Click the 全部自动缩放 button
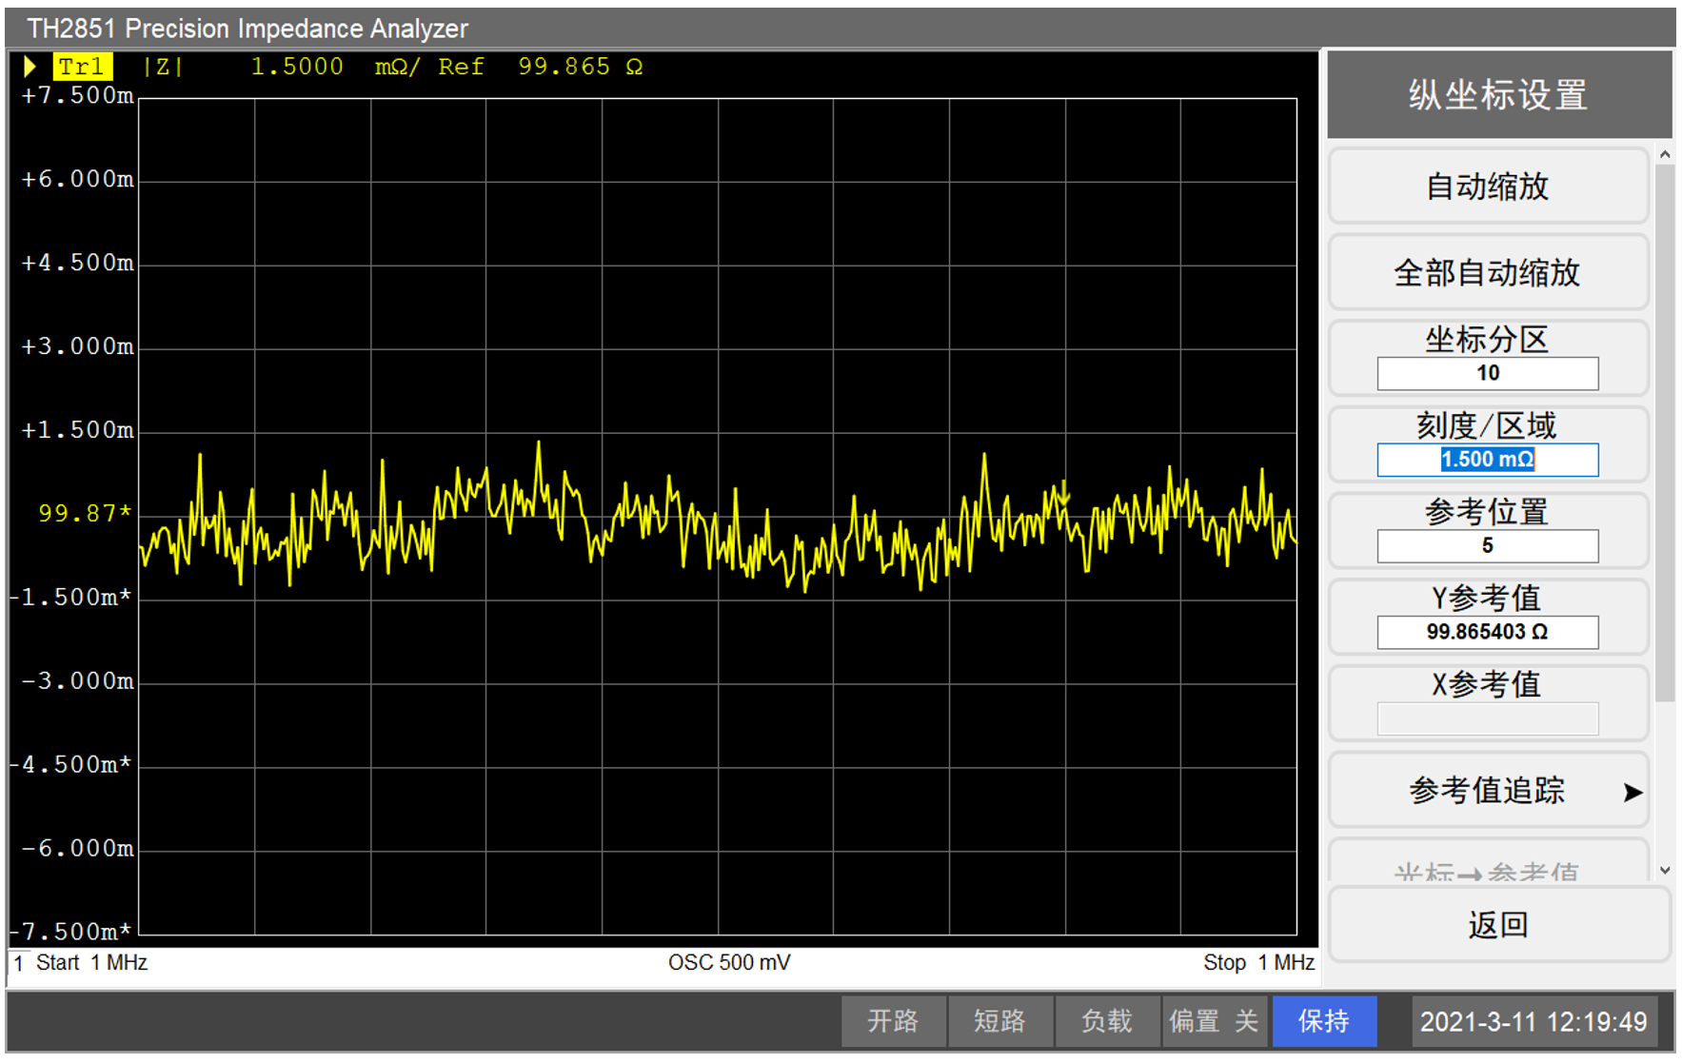This screenshot has width=1682, height=1063. click(1488, 272)
